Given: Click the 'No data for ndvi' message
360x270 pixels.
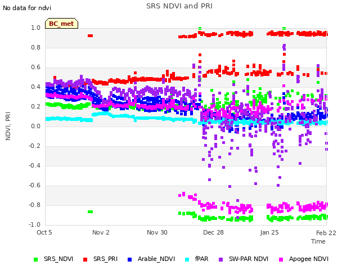Looking at the screenshot, I should [27, 8].
